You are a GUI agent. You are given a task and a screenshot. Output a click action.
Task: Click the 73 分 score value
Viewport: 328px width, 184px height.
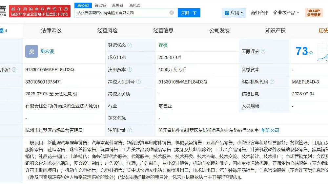tap(304, 51)
